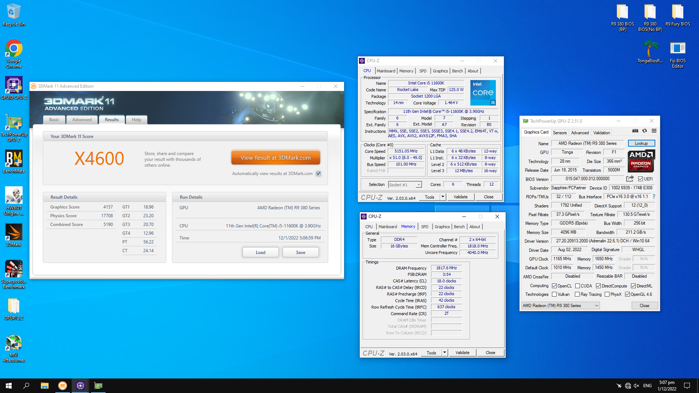Select the BenchMate desktop icon
Image resolution: width=699 pixels, height=393 pixels.
coord(14,162)
